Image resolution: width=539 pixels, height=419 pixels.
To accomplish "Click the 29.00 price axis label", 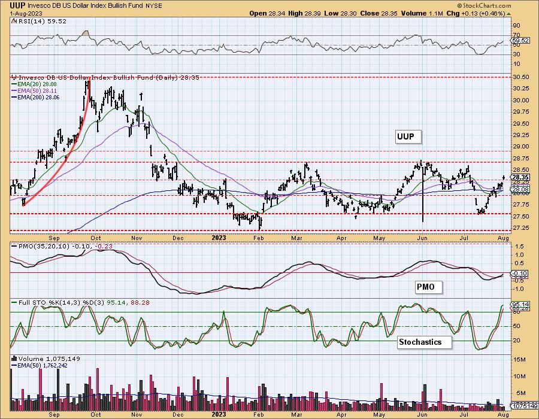I will [x=520, y=146].
